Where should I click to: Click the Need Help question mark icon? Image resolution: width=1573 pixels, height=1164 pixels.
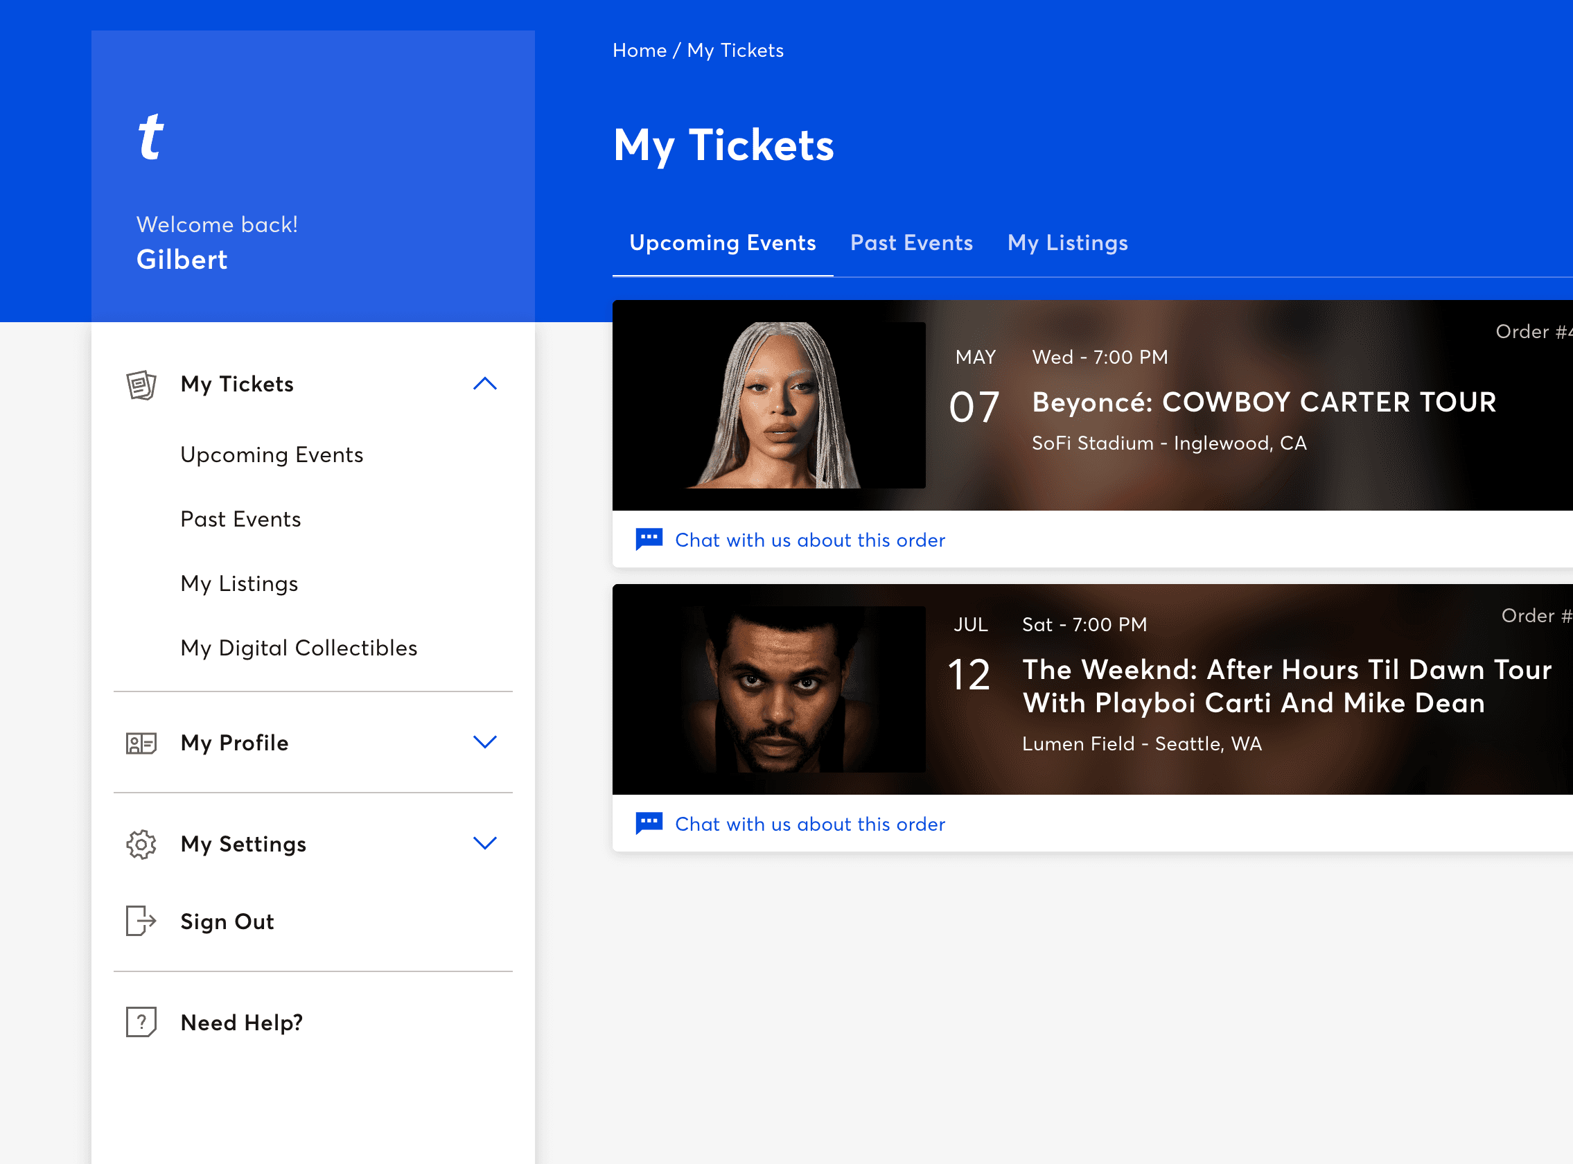tap(141, 1022)
